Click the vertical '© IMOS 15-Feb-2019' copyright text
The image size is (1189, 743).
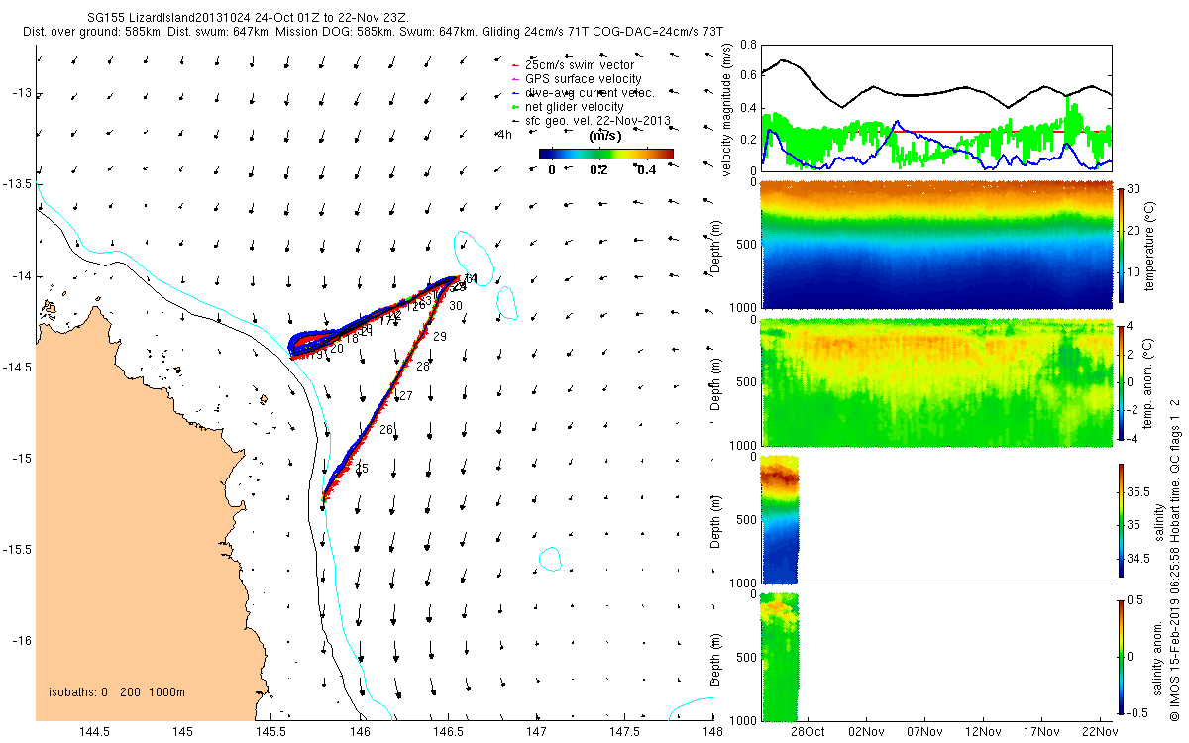pyautogui.click(x=1174, y=560)
